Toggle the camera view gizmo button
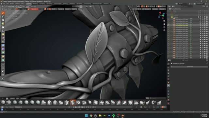The image size is (209, 118). [164, 27]
